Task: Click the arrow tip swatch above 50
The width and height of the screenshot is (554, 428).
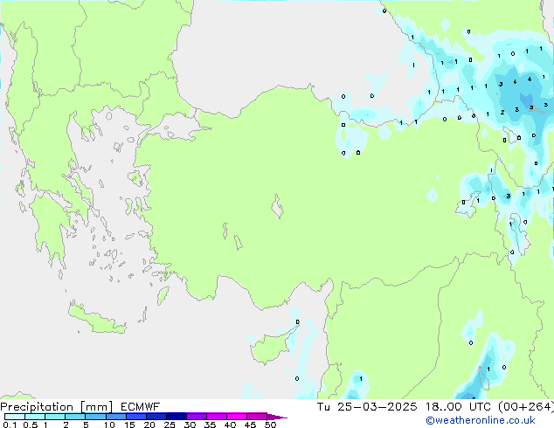Action: click(x=277, y=417)
